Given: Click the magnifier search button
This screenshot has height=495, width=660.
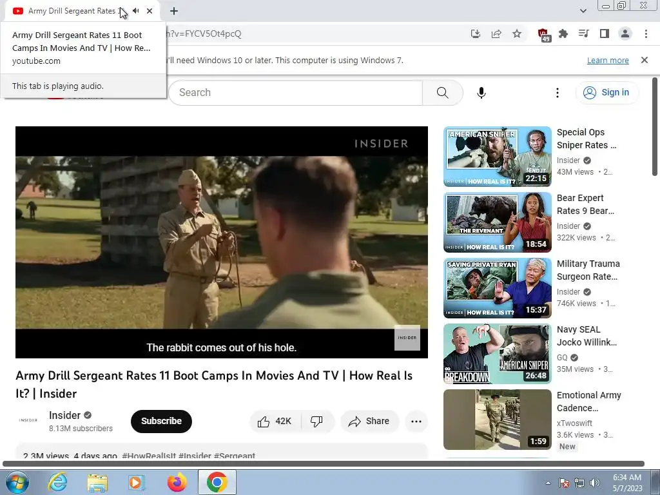Looking at the screenshot, I should (x=442, y=93).
